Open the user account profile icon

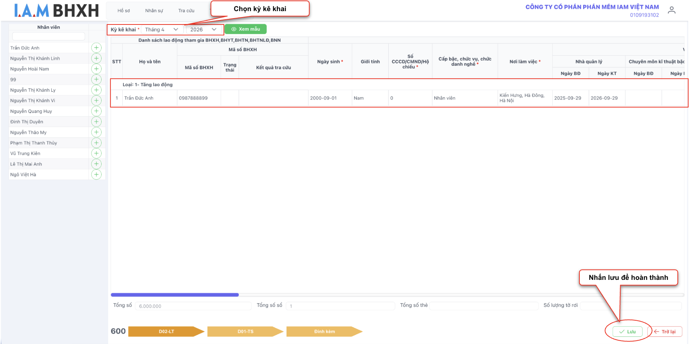pos(671,10)
